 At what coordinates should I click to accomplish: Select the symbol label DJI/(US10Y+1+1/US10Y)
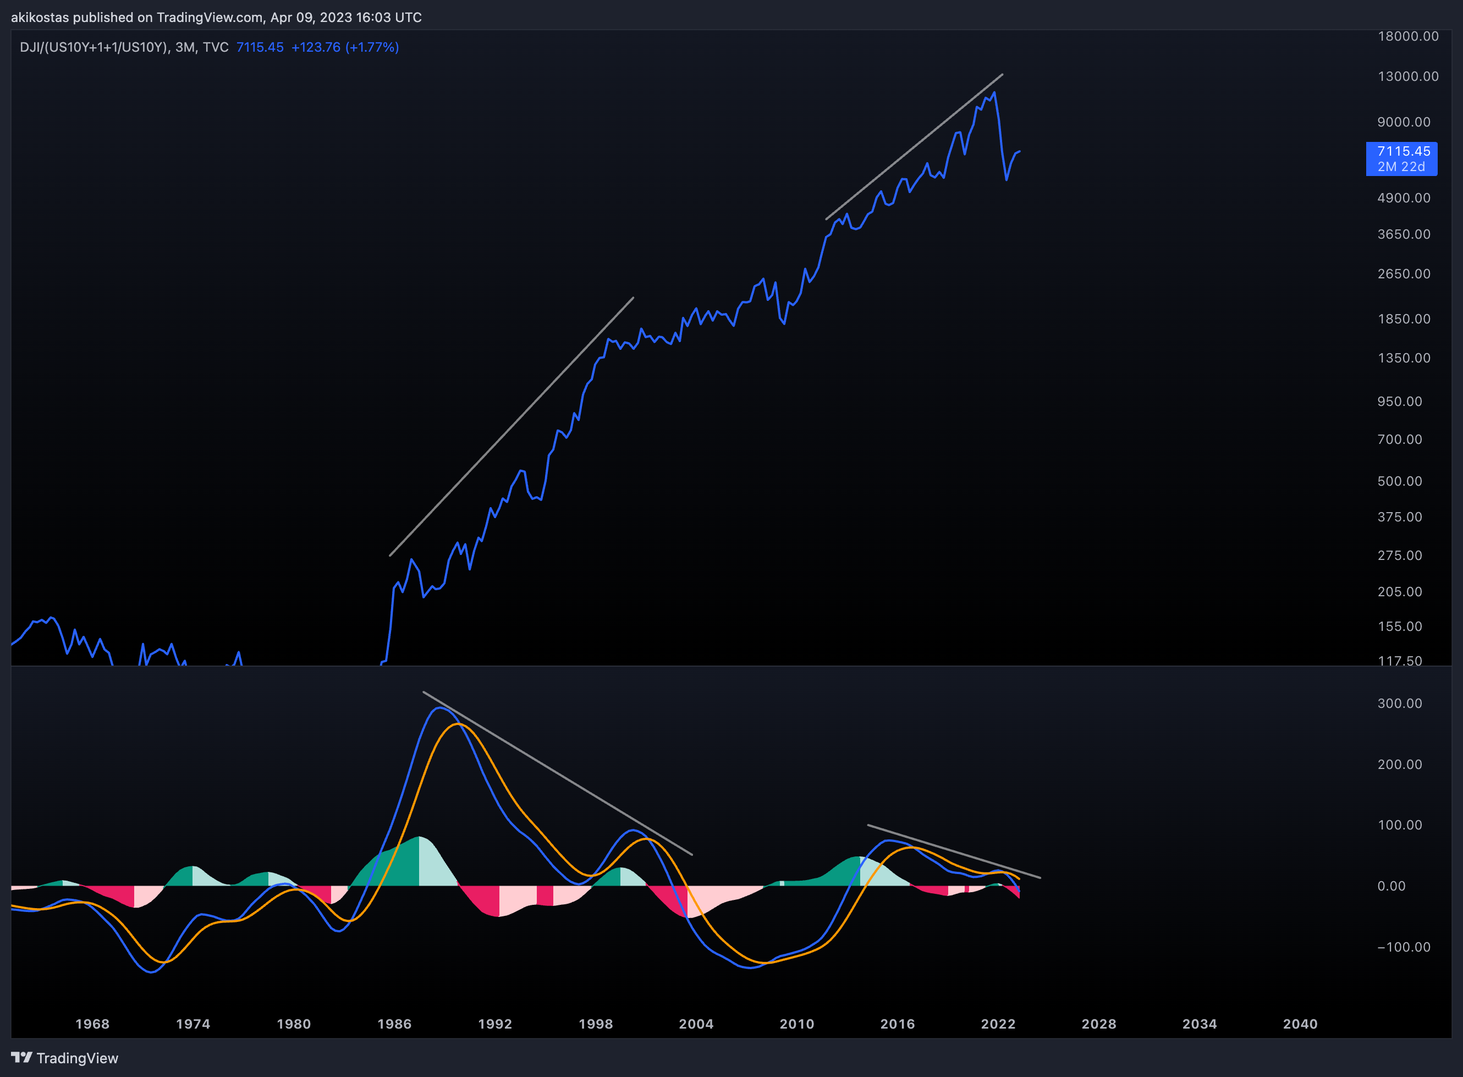click(x=94, y=47)
